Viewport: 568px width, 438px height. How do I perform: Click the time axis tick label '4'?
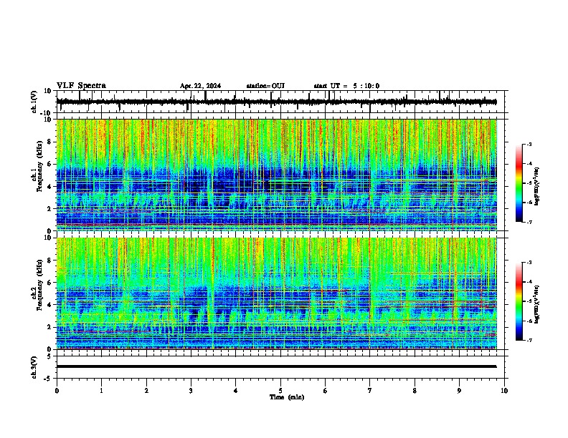236,391
